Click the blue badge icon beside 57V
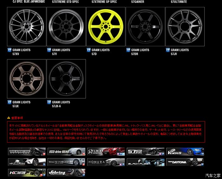The width and height of the screenshot is (222, 179). [49, 50]
